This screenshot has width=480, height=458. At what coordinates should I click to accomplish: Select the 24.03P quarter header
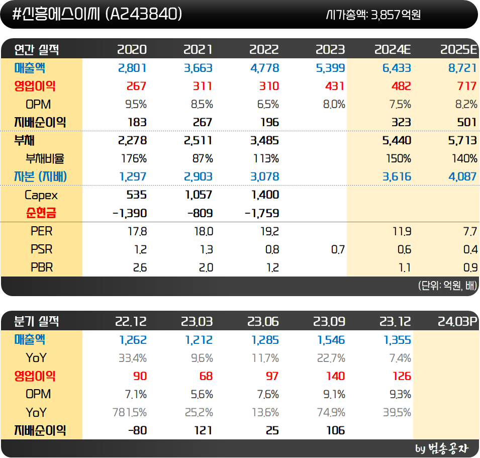click(x=458, y=321)
